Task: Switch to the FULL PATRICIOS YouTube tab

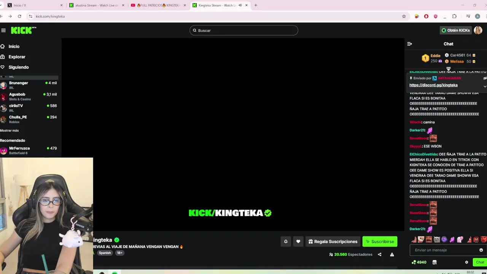Action: (x=158, y=5)
